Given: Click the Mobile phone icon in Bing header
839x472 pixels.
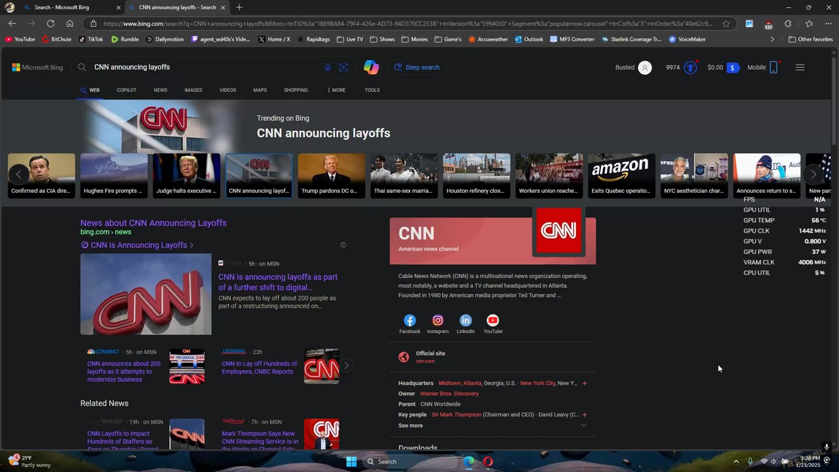Looking at the screenshot, I should pyautogui.click(x=773, y=67).
